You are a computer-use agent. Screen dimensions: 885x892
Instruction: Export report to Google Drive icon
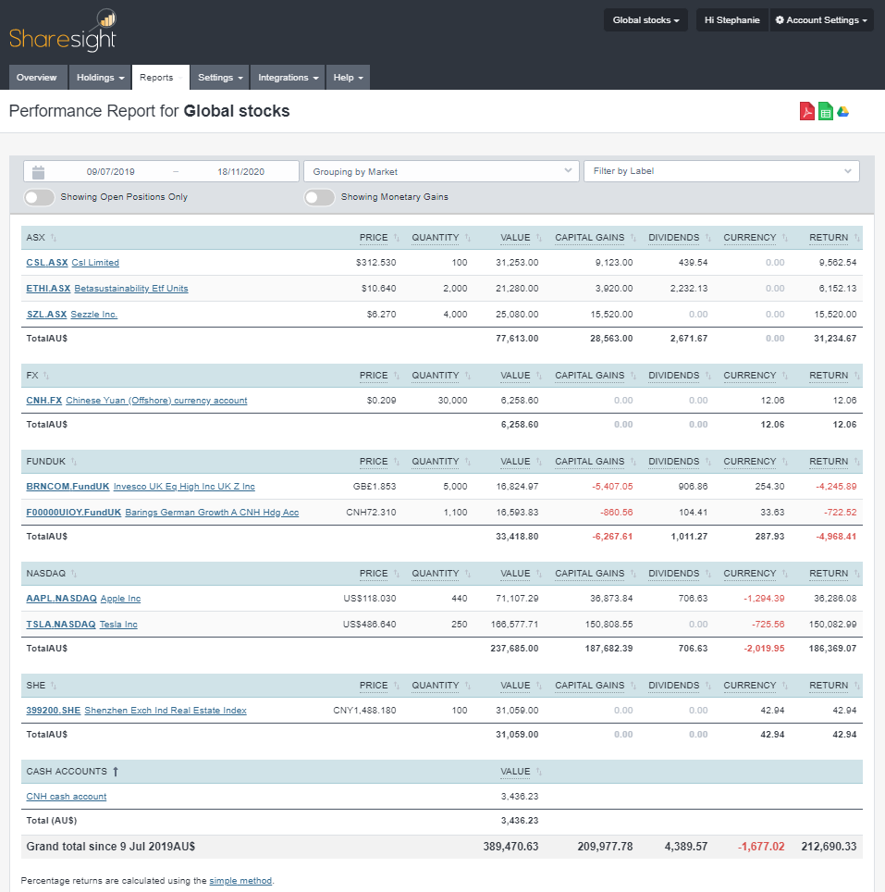point(843,111)
